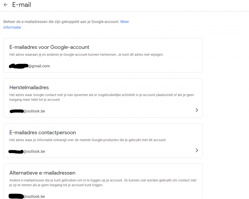Image resolution: width=249 pixels, height=199 pixels.
Task: Click the 'informatie' word of the link
Action: pos(12,27)
